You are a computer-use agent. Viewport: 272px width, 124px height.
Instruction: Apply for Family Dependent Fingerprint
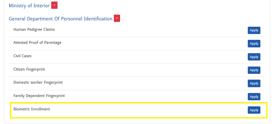254,97
